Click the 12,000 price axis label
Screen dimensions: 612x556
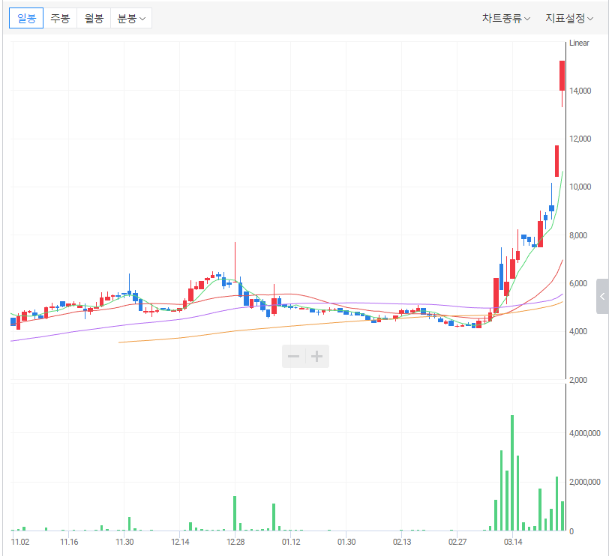pos(580,139)
